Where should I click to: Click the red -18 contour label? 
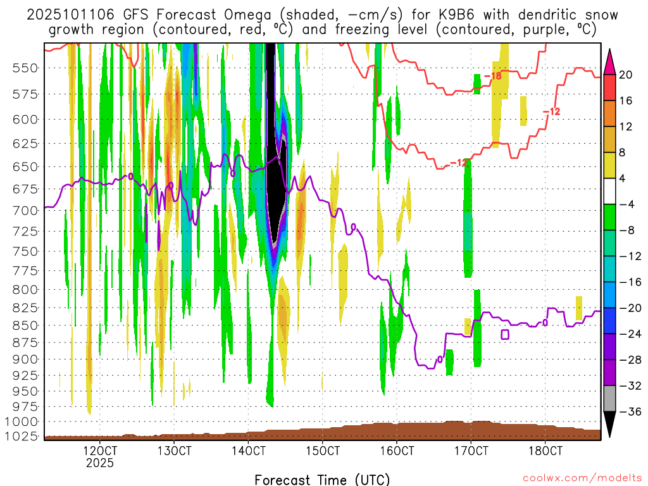(x=492, y=76)
